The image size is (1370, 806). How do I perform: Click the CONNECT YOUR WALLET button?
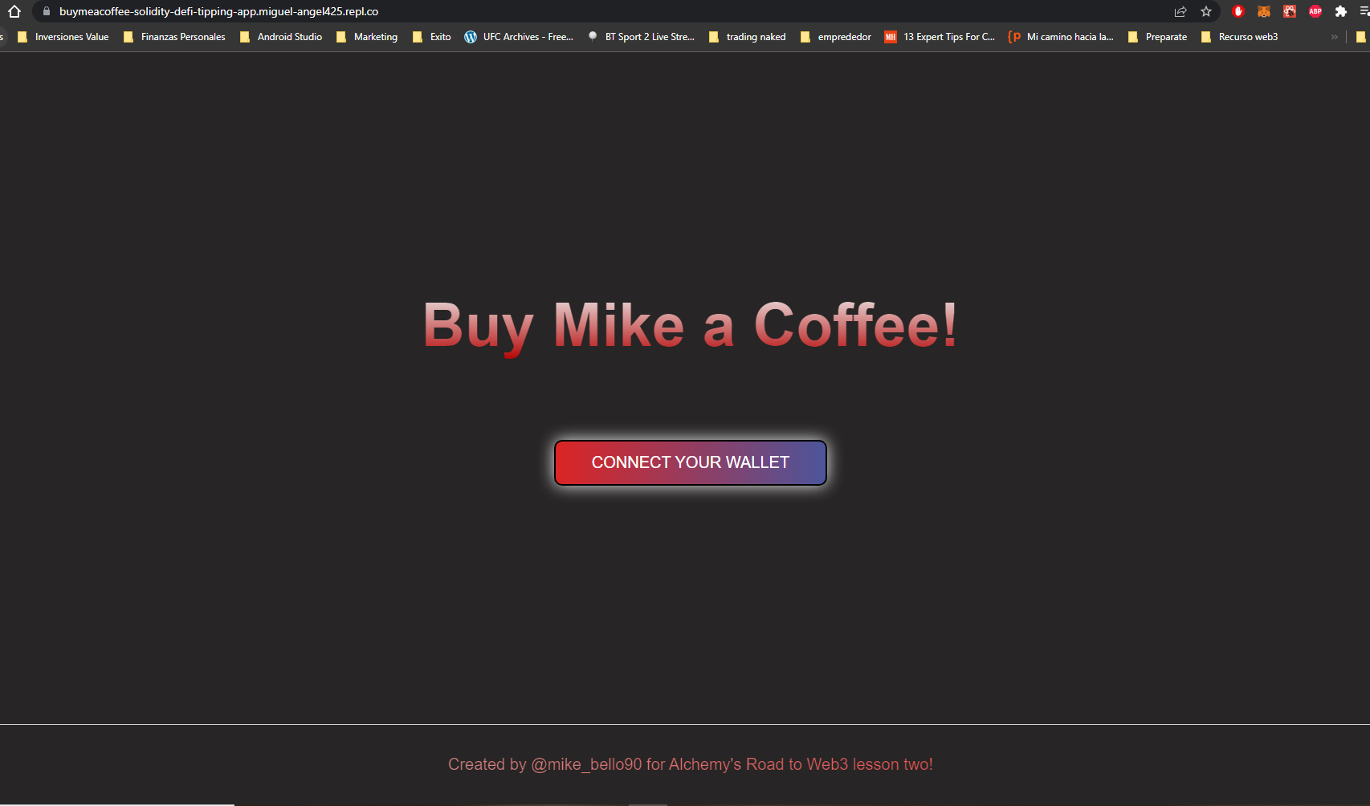(x=691, y=462)
